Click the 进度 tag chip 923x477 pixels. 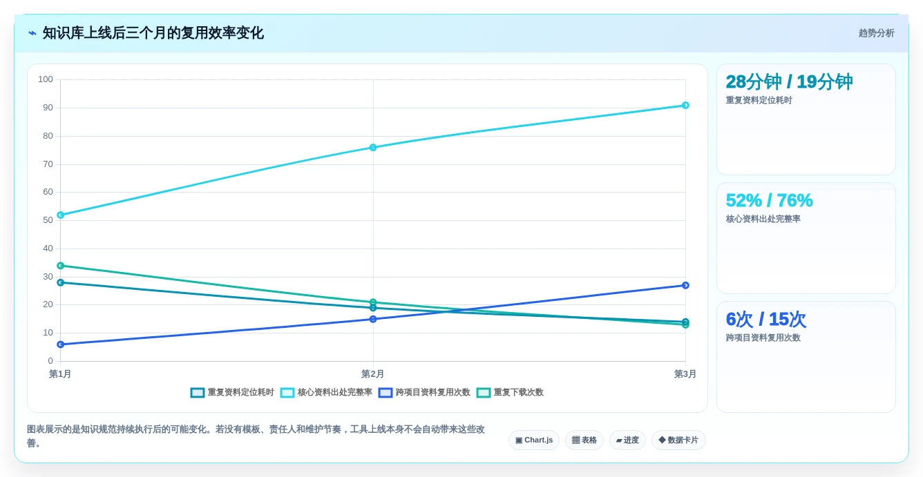[627, 440]
